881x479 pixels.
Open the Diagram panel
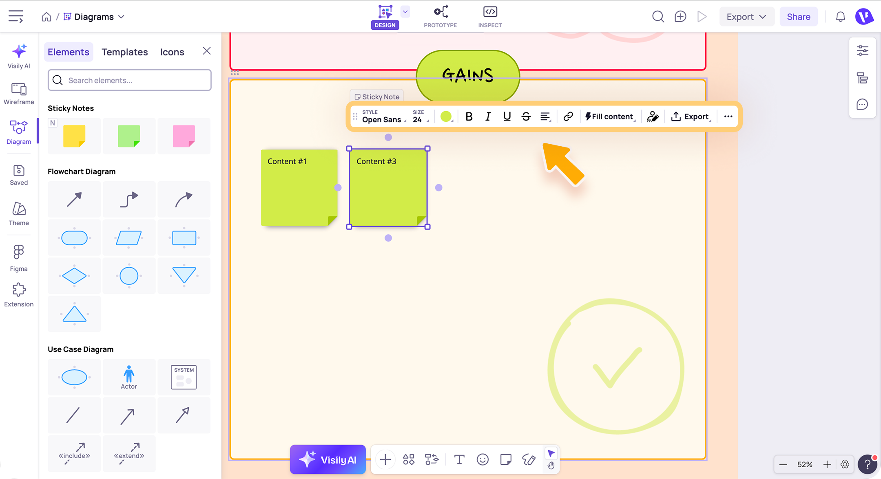tap(19, 132)
